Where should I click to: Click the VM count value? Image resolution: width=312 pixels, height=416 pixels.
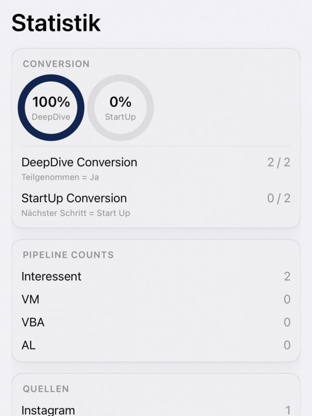coord(287,300)
